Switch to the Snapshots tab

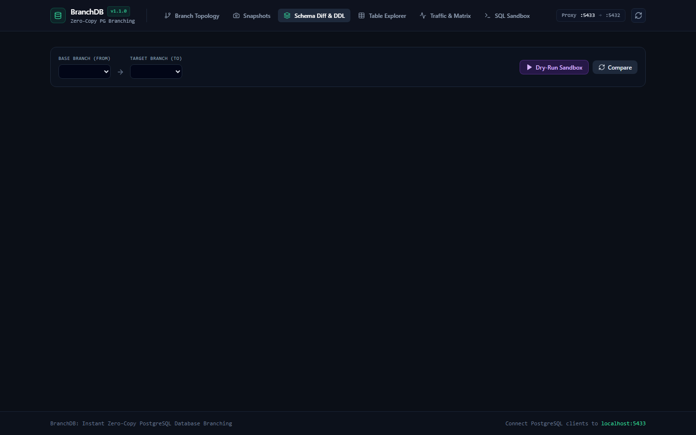click(x=252, y=15)
